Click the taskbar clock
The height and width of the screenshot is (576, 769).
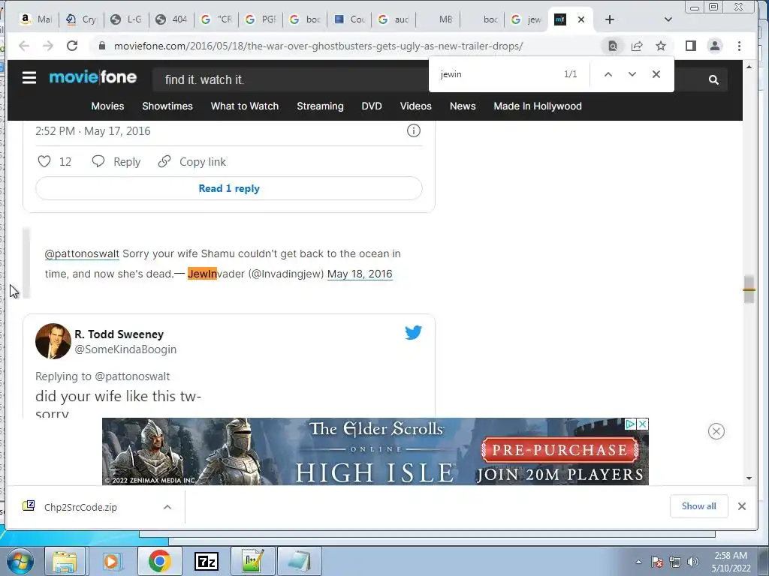731,562
